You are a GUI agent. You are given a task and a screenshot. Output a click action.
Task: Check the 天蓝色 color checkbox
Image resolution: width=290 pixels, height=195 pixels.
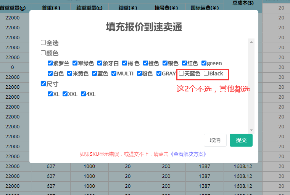(181, 74)
